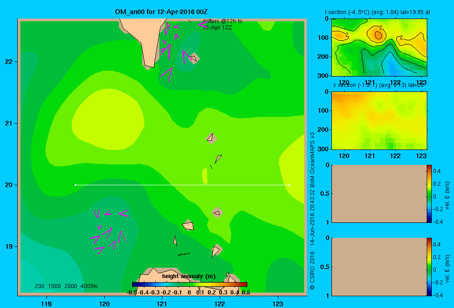Click the 's section' heading above salinity plot
Viewport: 454px width, 308px height.
(x=379, y=85)
